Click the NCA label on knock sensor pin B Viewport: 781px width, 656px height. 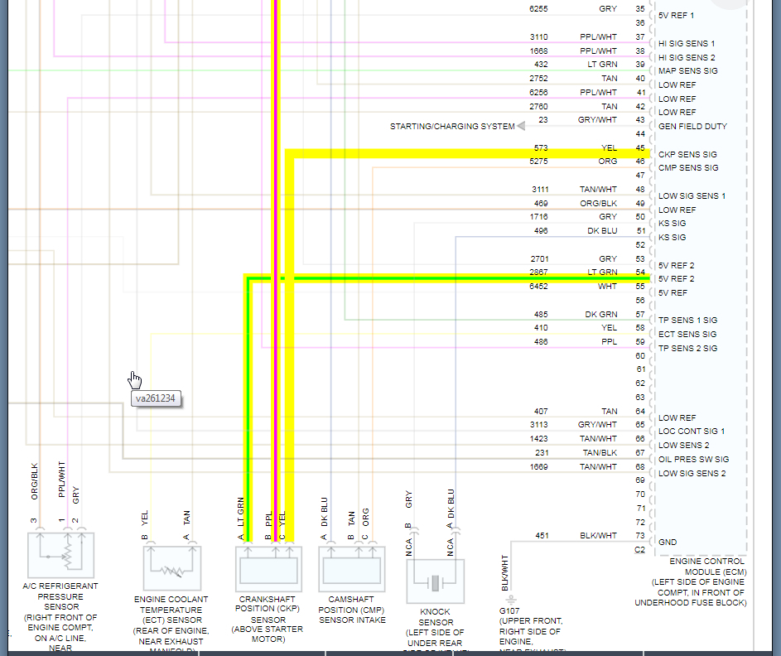tap(409, 547)
